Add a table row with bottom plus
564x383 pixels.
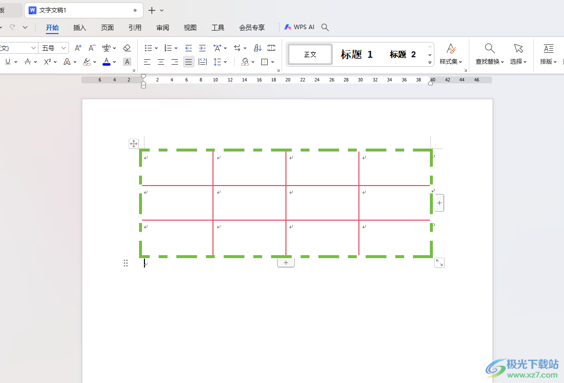pyautogui.click(x=286, y=263)
